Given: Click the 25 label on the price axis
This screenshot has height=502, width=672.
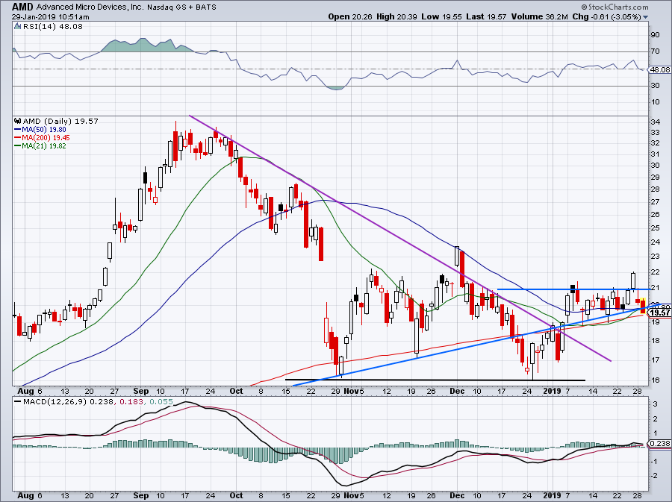Looking at the screenshot, I should [655, 228].
